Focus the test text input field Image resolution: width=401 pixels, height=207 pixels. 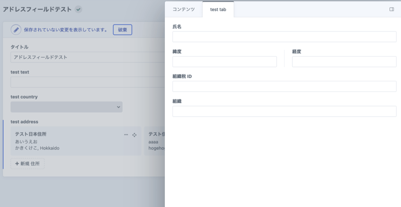click(88, 82)
